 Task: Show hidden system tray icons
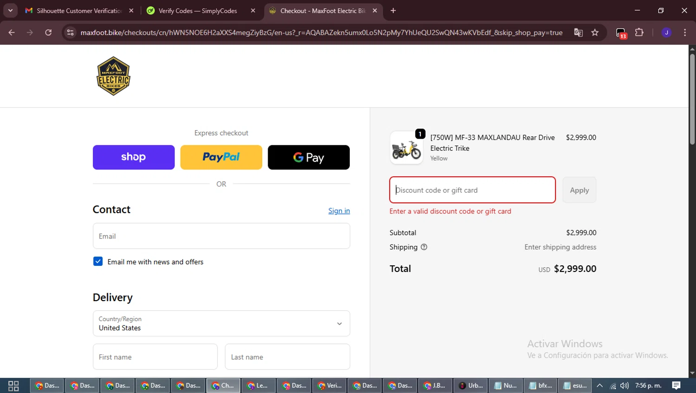coord(599,386)
